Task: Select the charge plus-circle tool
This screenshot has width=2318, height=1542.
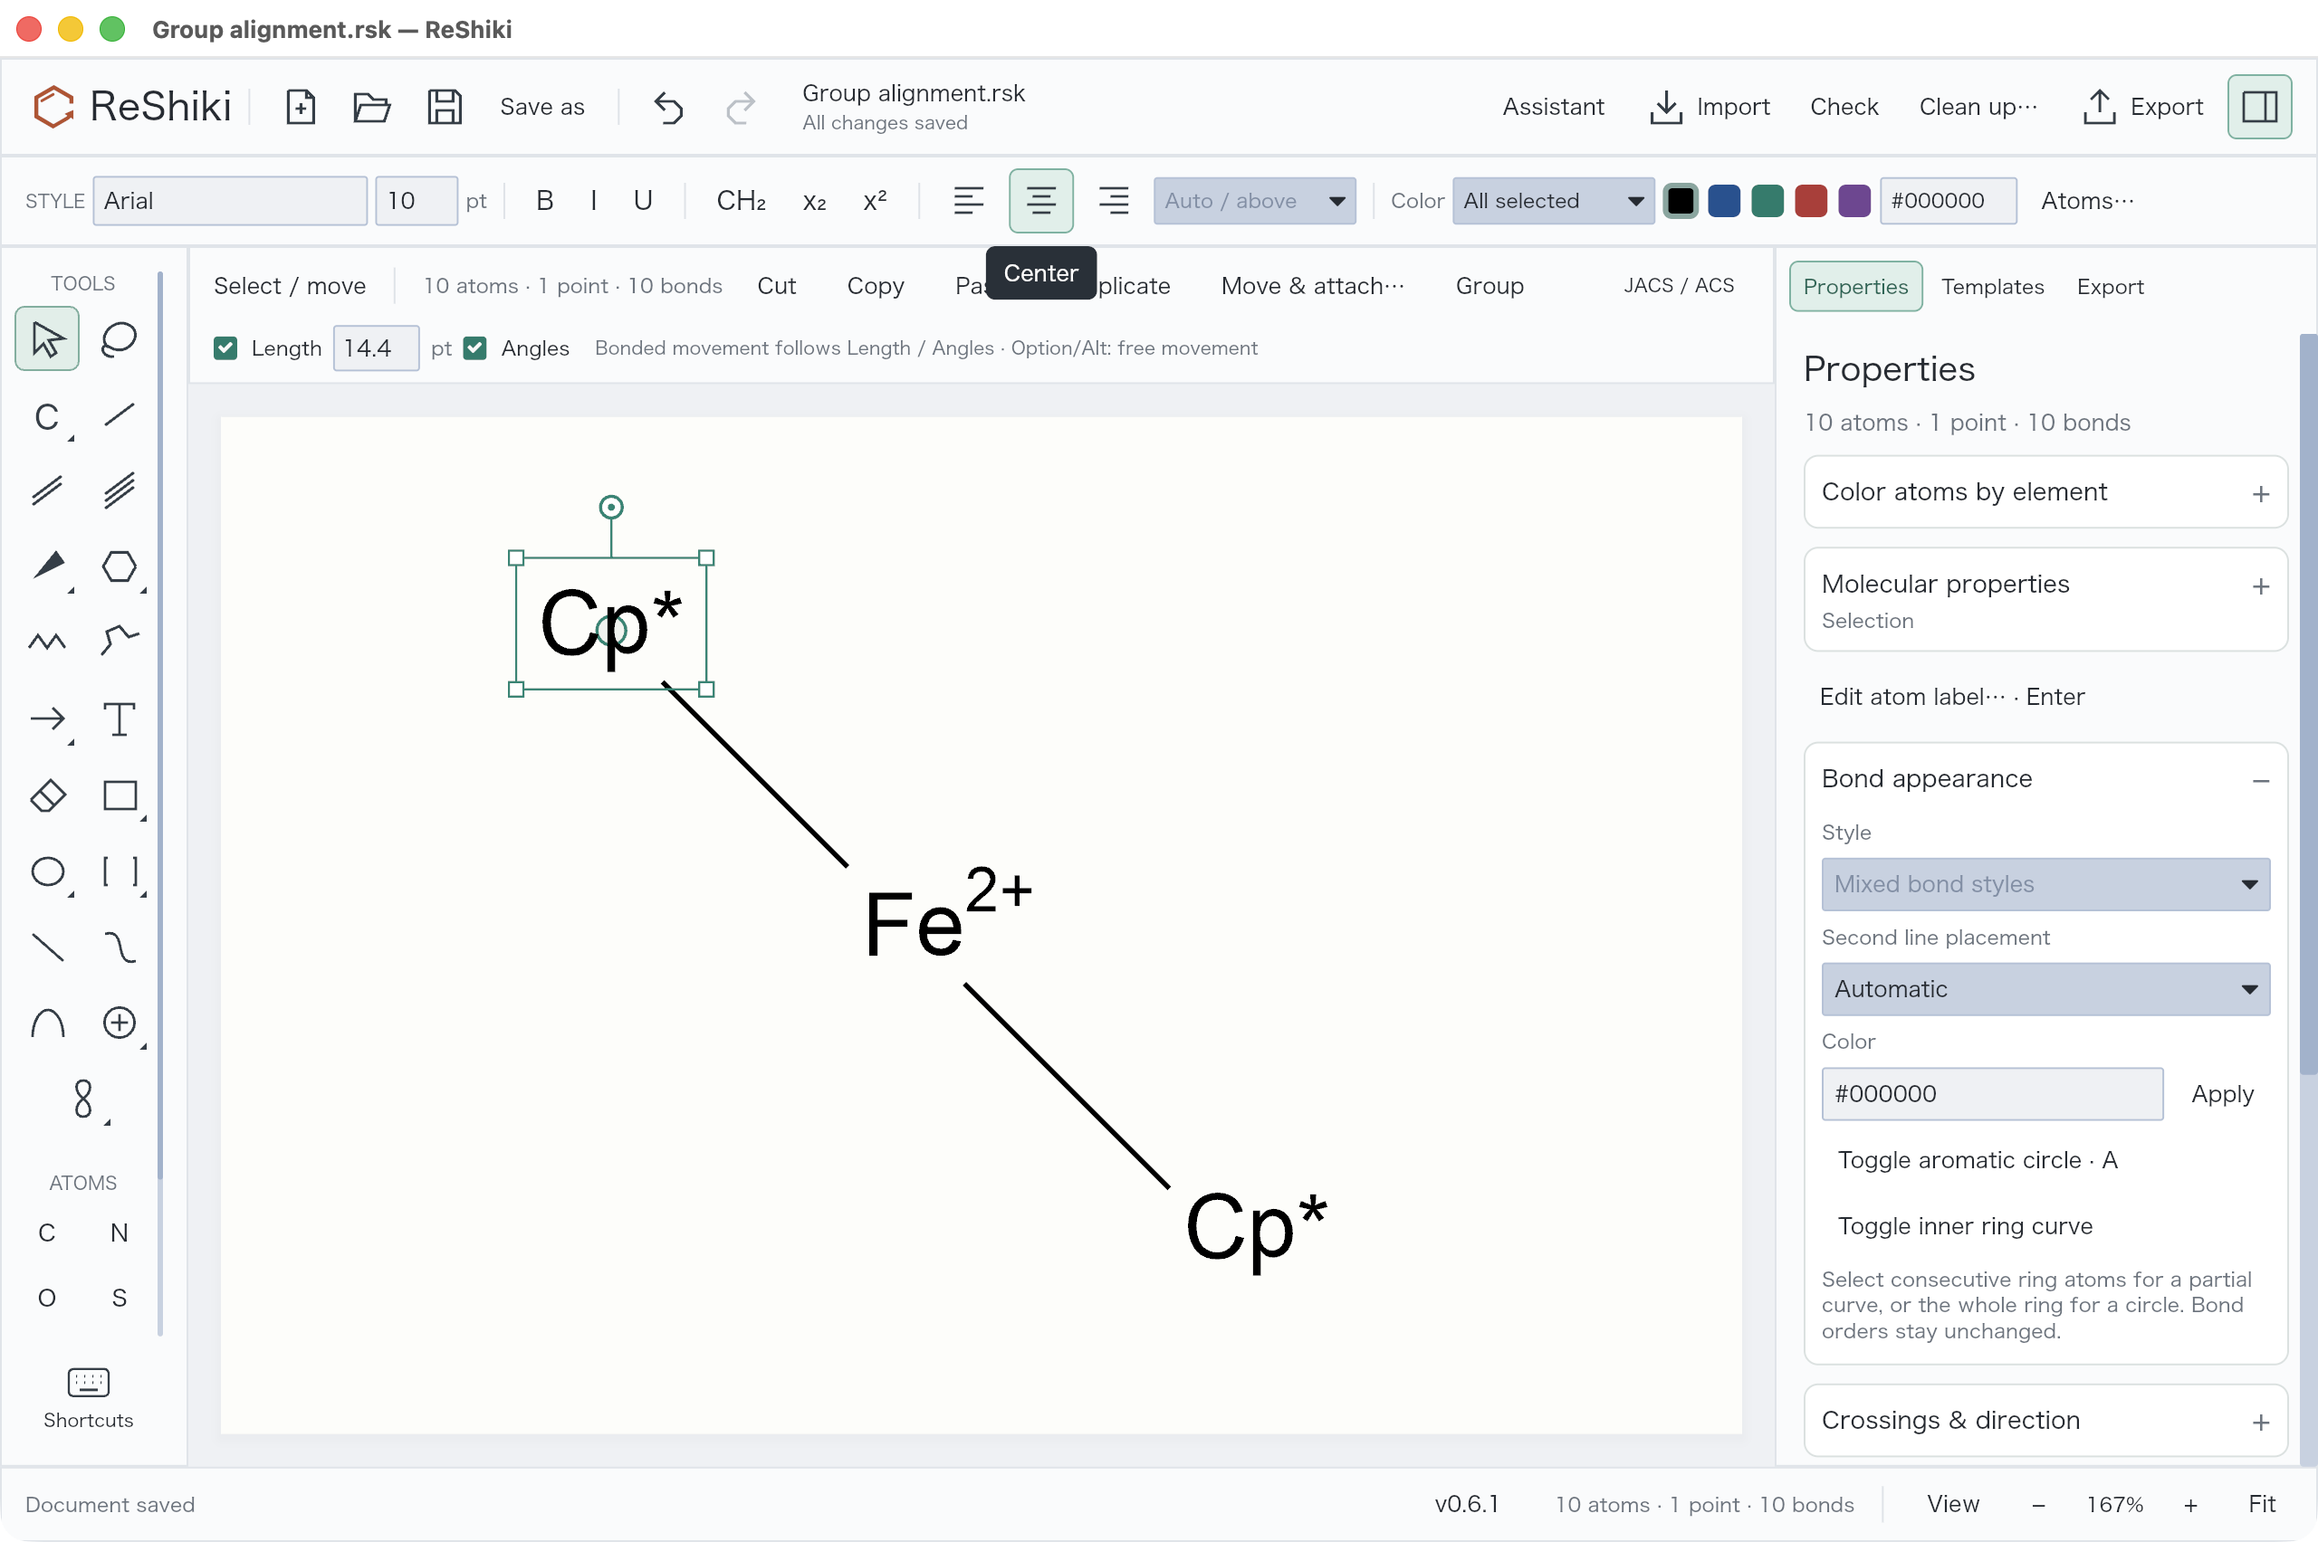Action: (x=119, y=1023)
